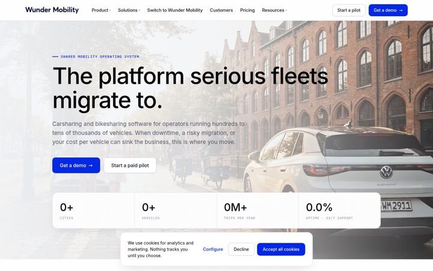
Task: Click the Cities stat card
Action: pyautogui.click(x=94, y=210)
